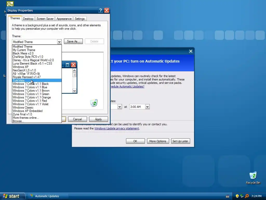
Task: Select My Current Theme
Action: 37,50
